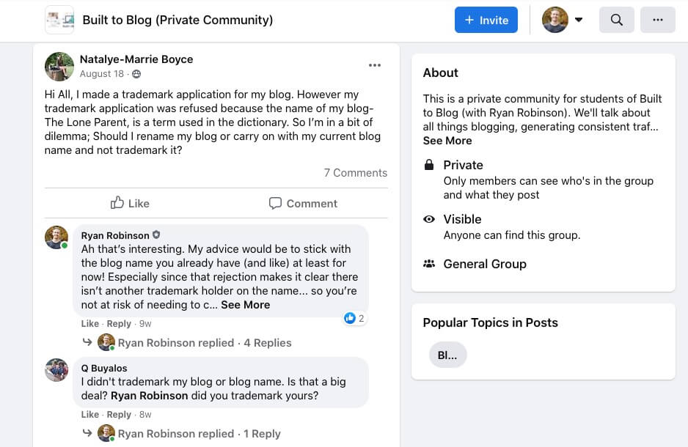688x447 pixels.
Task: Select the Bl... topic under Popular Topics
Action: pos(447,355)
